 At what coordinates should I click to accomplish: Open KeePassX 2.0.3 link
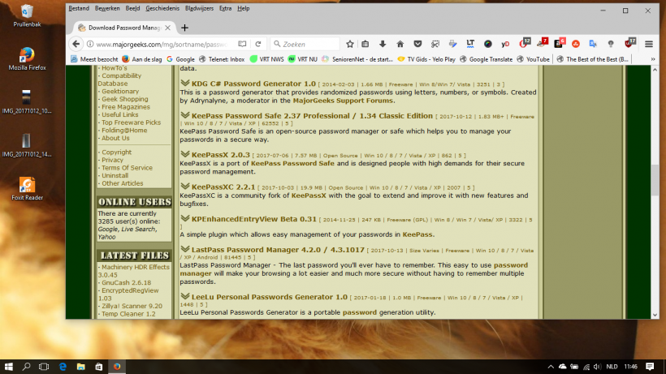[x=220, y=155]
